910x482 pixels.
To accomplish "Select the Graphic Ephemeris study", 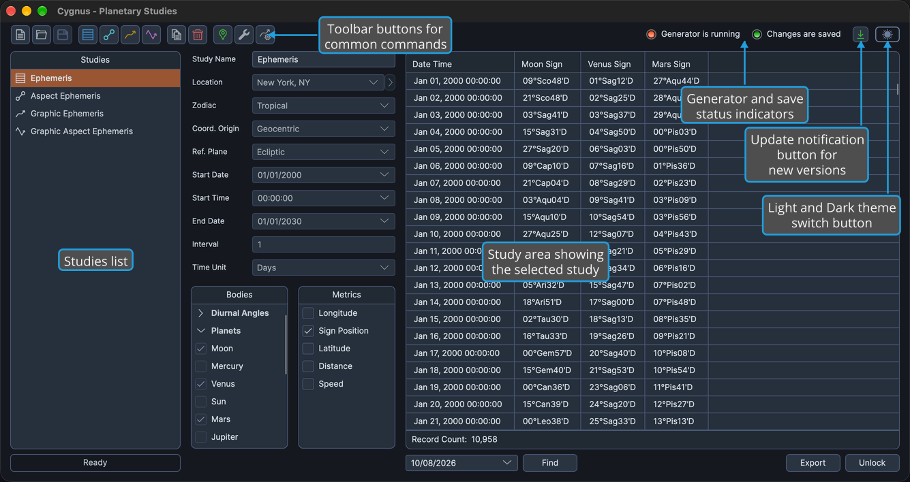I will 95,114.
